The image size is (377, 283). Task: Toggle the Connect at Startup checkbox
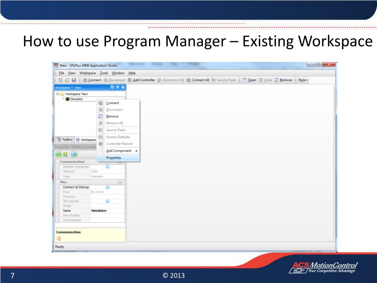click(x=108, y=187)
